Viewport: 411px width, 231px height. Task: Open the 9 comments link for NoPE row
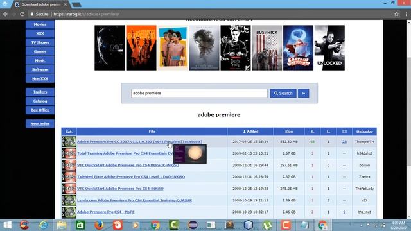click(x=344, y=212)
